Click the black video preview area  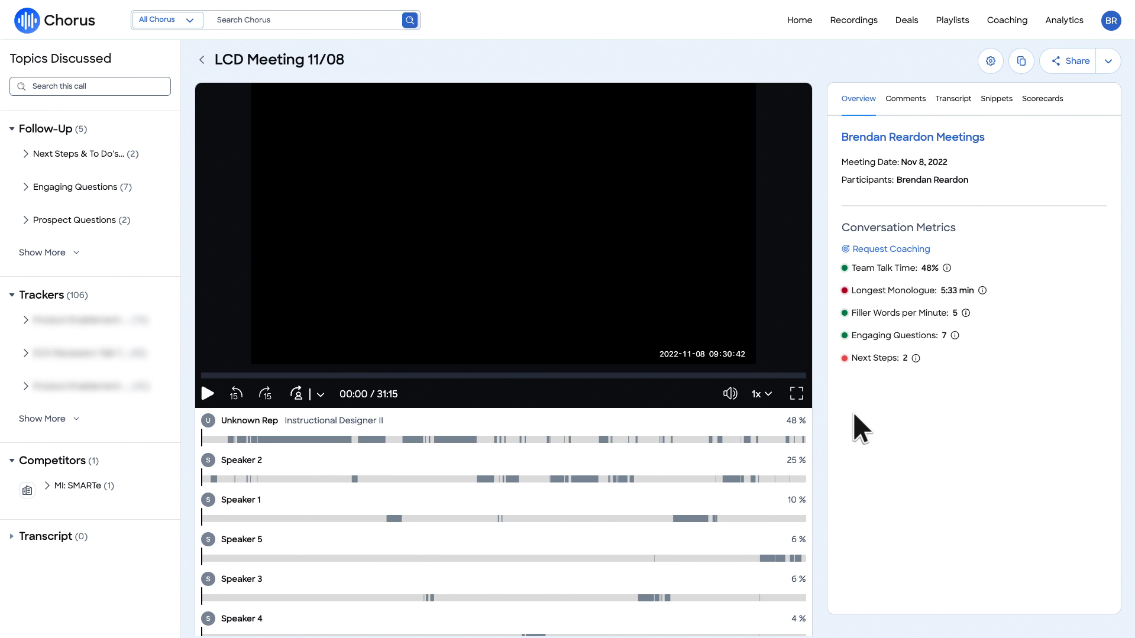click(x=503, y=224)
